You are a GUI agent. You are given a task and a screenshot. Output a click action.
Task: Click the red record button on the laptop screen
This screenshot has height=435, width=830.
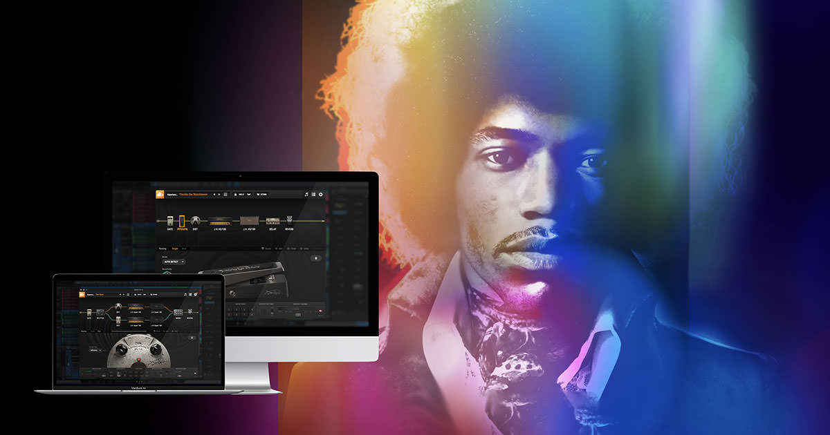195,373
